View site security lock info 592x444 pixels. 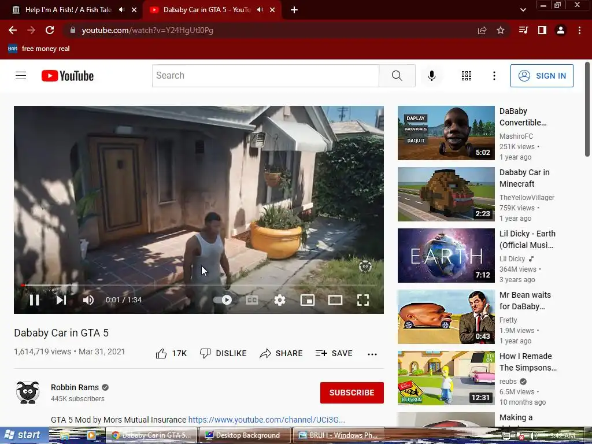point(73,30)
